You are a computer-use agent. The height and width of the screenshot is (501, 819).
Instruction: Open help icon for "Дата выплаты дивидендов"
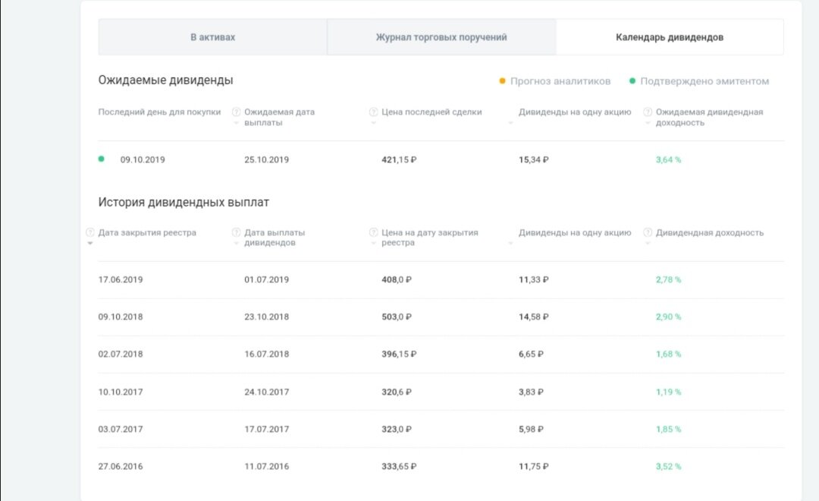[237, 233]
